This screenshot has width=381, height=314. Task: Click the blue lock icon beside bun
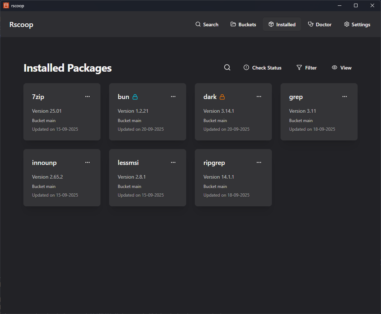point(135,97)
